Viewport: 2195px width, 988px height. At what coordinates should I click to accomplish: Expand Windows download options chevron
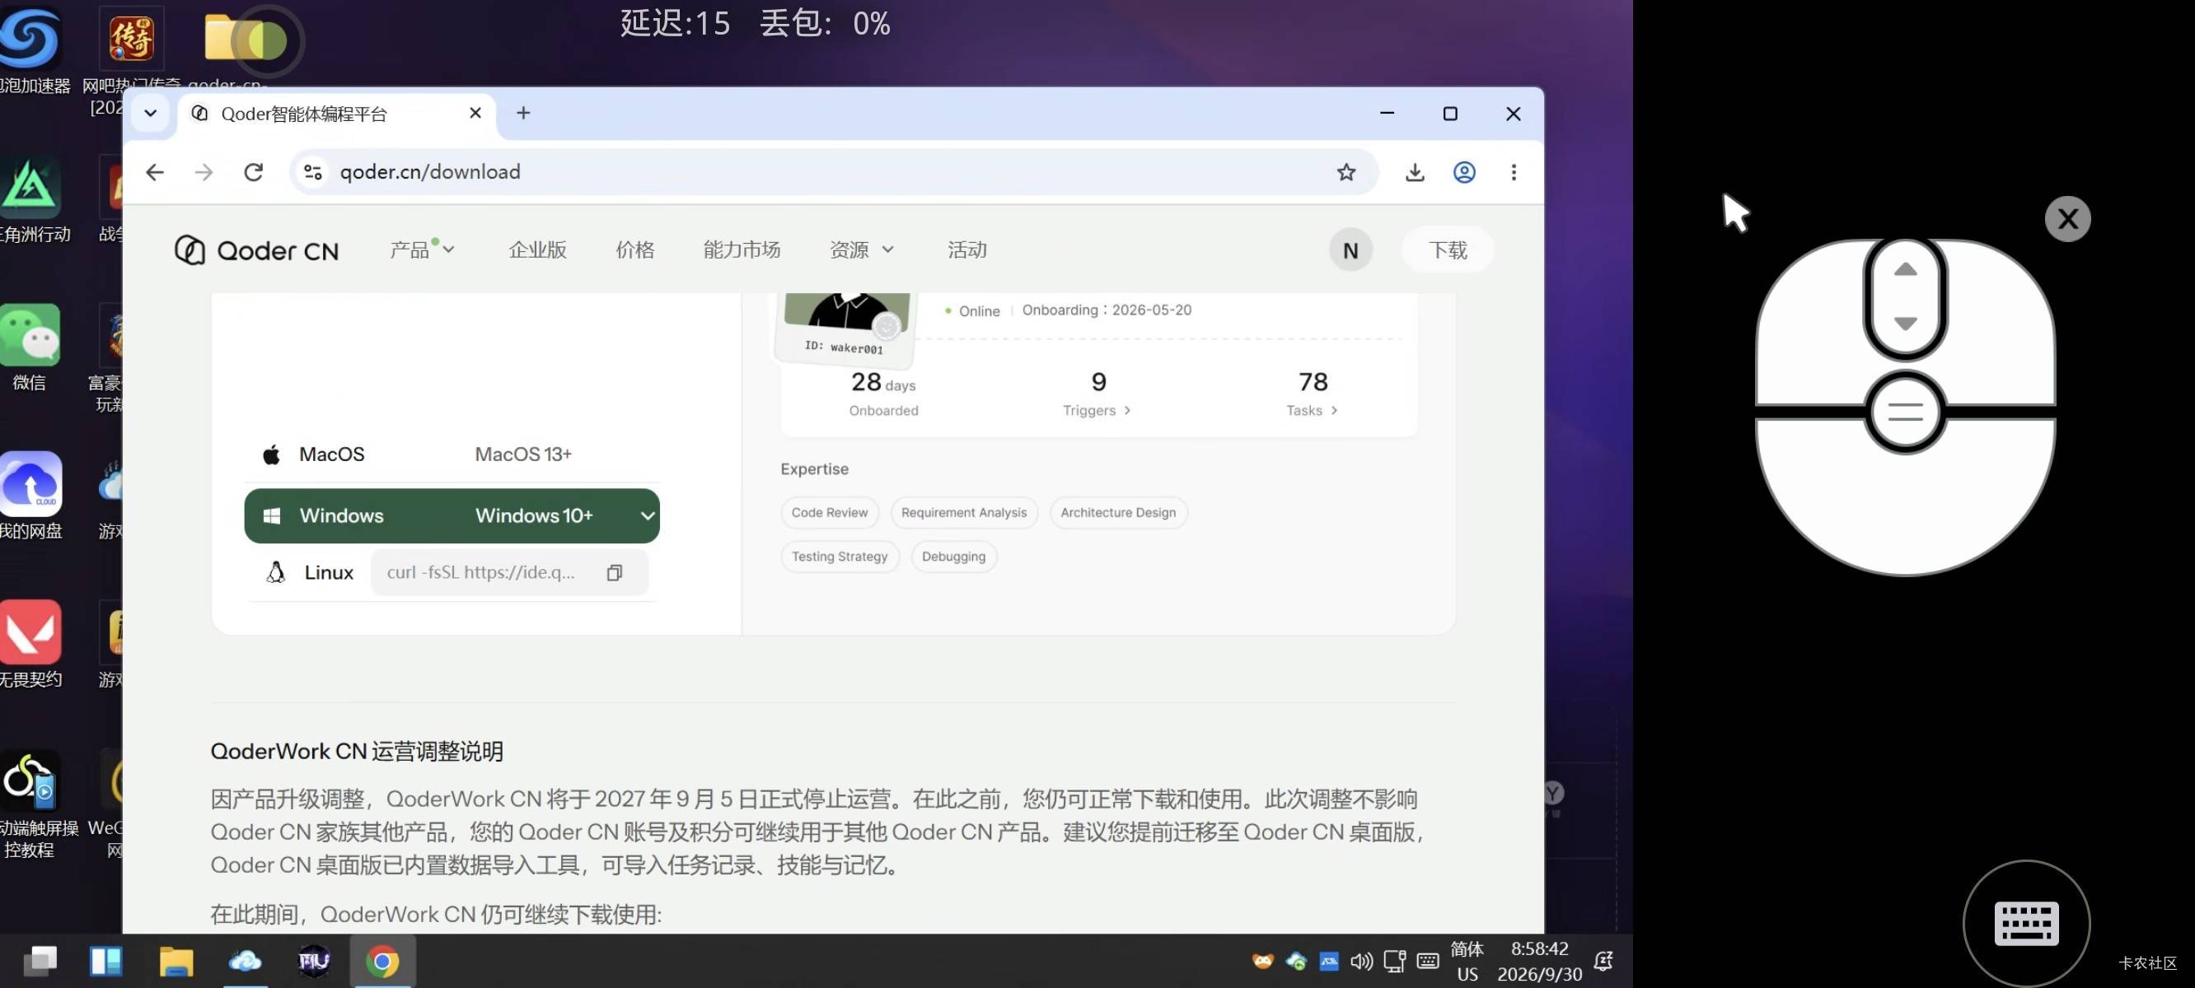point(647,515)
